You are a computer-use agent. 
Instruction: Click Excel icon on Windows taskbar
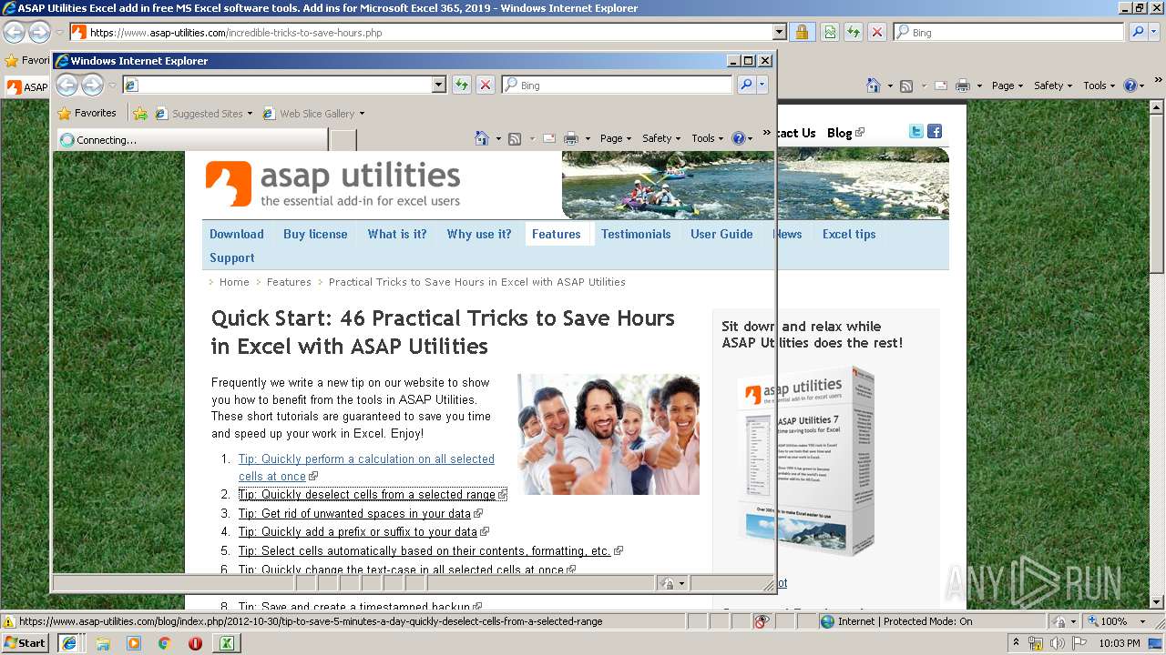pos(225,643)
